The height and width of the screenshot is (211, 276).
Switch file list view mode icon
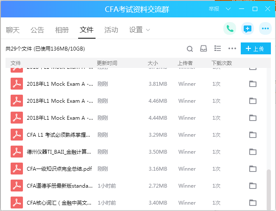tap(217, 48)
